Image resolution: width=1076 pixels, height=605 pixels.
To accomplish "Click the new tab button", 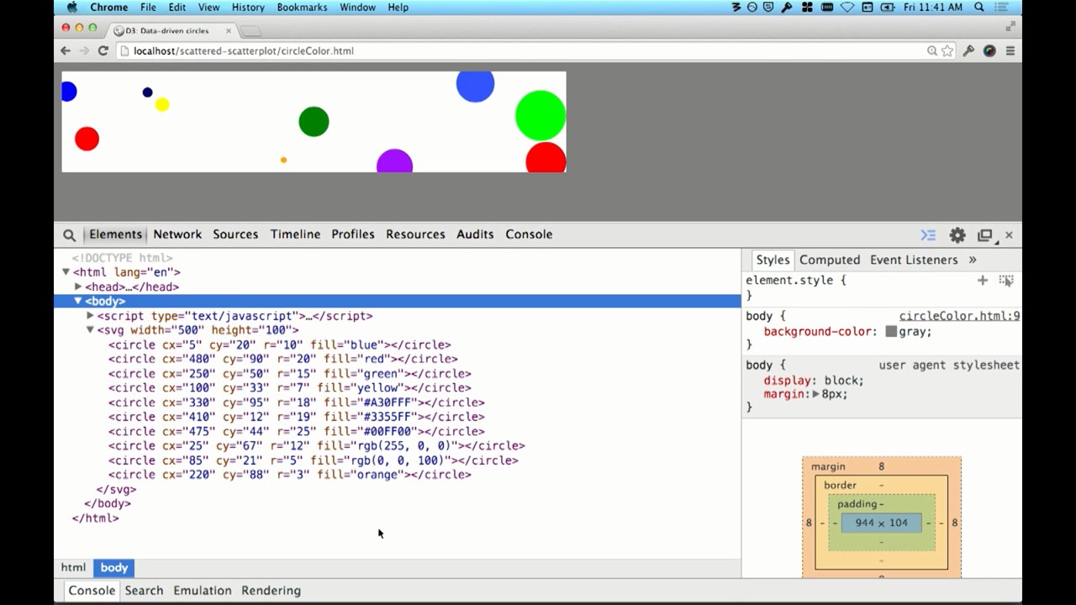I will 251,31.
